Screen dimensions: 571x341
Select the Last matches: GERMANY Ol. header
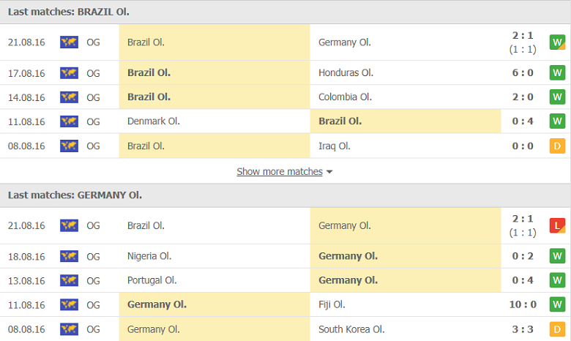tap(75, 195)
